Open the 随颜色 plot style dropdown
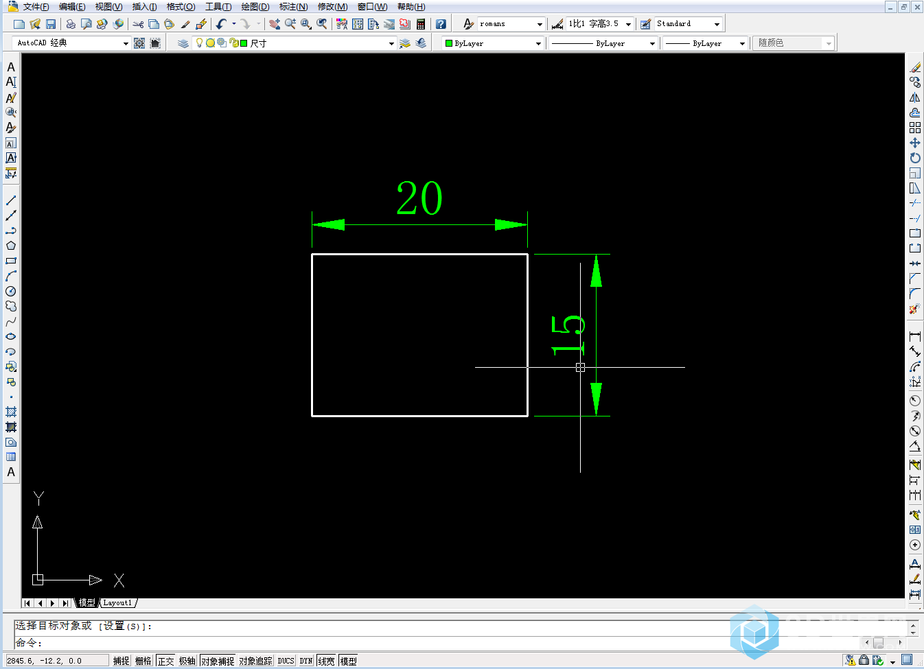 point(829,43)
